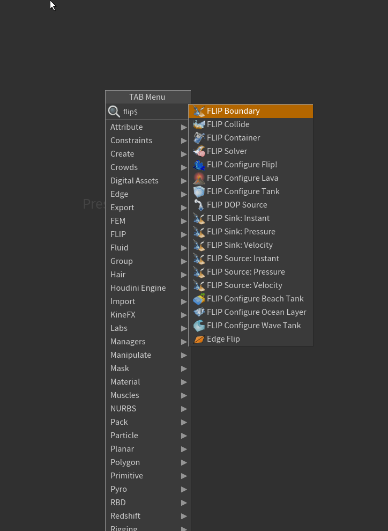
Task: Open the Particle submenu
Action: point(148,436)
